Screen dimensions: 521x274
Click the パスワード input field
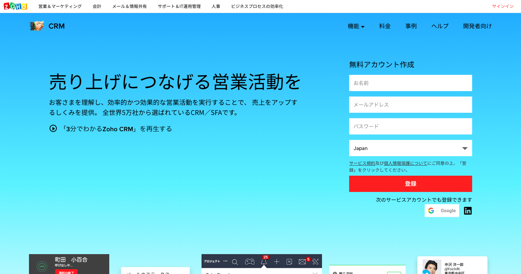(x=411, y=126)
